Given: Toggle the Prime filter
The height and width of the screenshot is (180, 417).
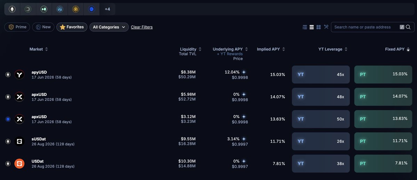Looking at the screenshot, I should 17,27.
